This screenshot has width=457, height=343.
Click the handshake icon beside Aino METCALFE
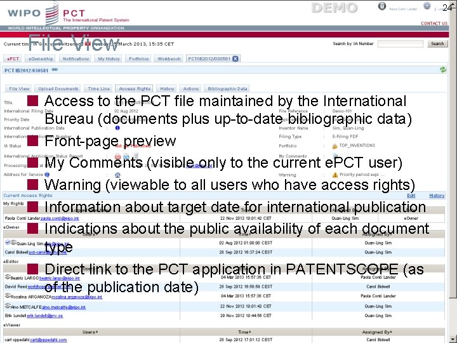click(8, 306)
